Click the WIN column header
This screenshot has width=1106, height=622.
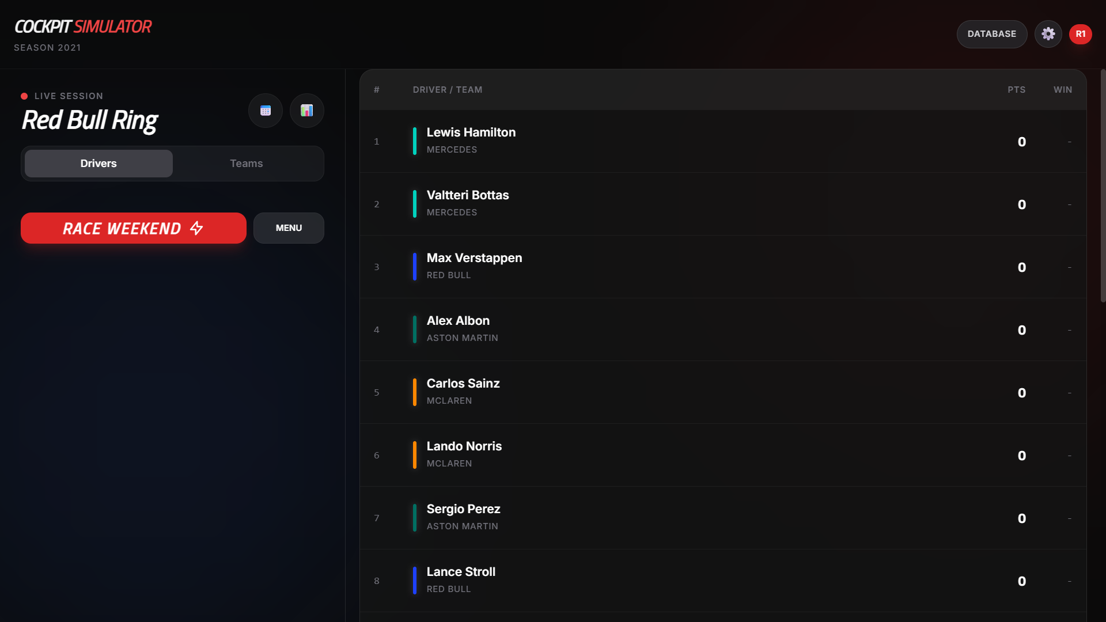(1063, 90)
